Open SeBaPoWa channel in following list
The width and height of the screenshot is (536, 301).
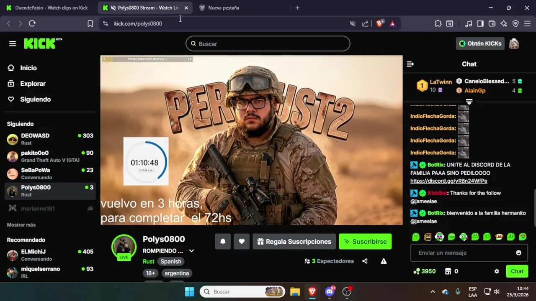point(50,173)
